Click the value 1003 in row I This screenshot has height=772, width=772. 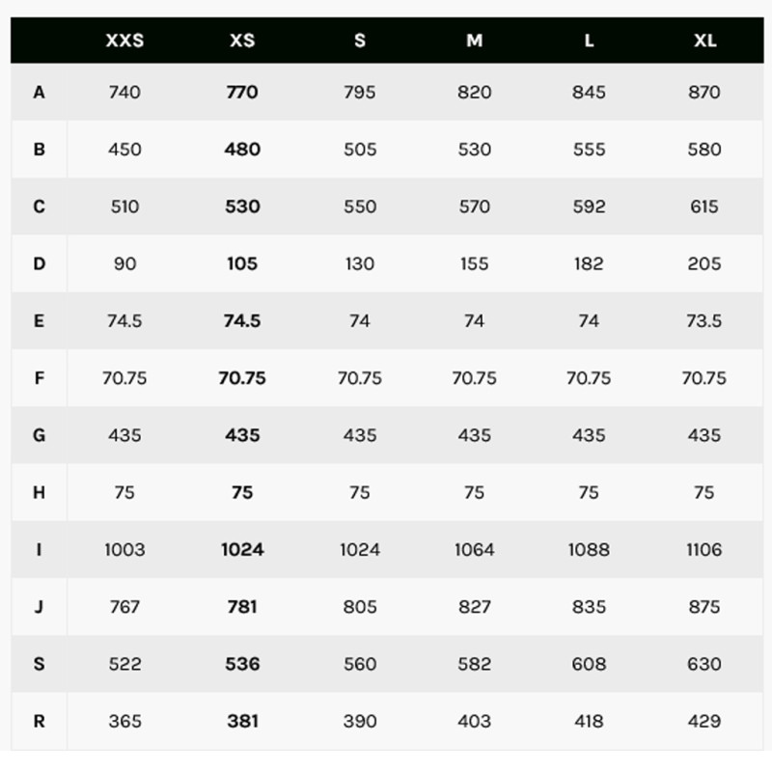coord(124,550)
